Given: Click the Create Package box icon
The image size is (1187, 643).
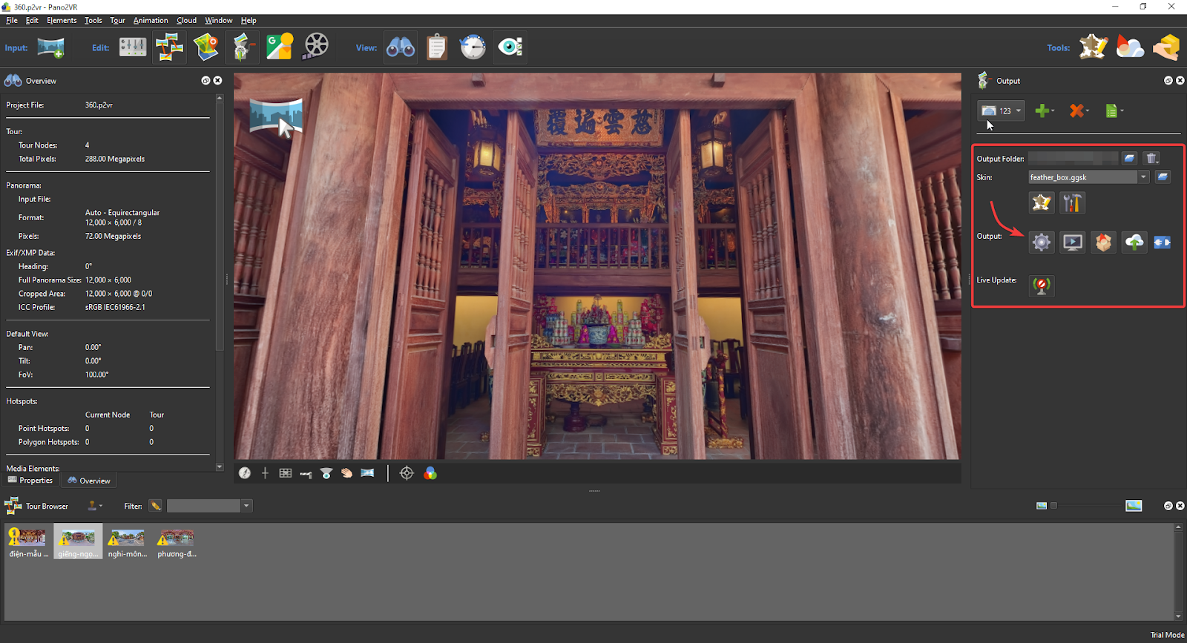Looking at the screenshot, I should tap(1103, 242).
